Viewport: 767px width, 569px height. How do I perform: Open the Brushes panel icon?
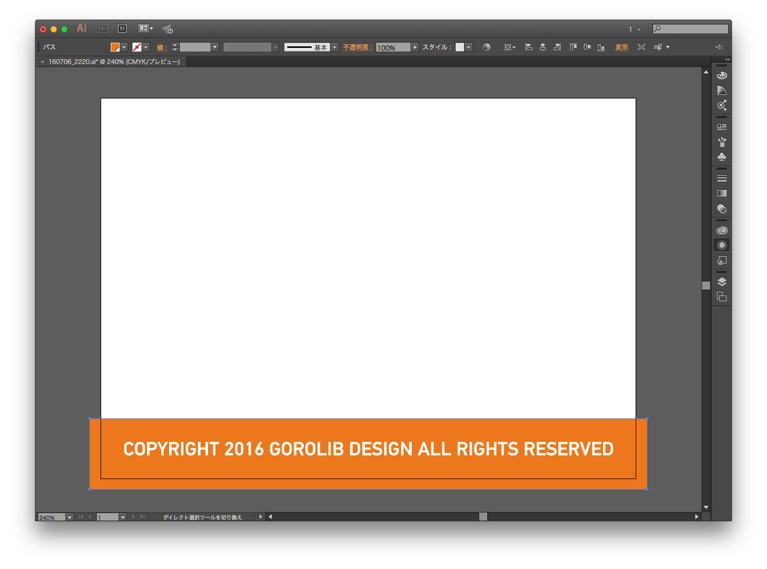pyautogui.click(x=721, y=142)
